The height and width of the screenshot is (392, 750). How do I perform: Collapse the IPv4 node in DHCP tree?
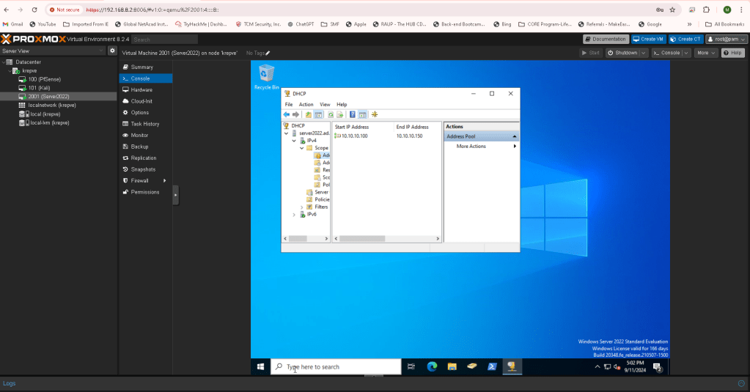click(294, 140)
